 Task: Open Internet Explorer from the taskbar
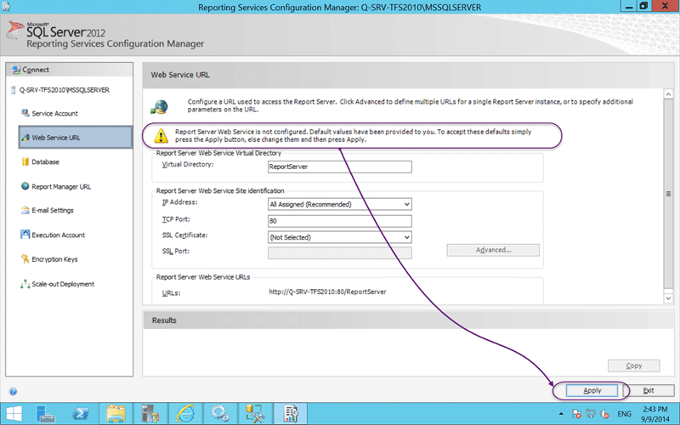185,414
